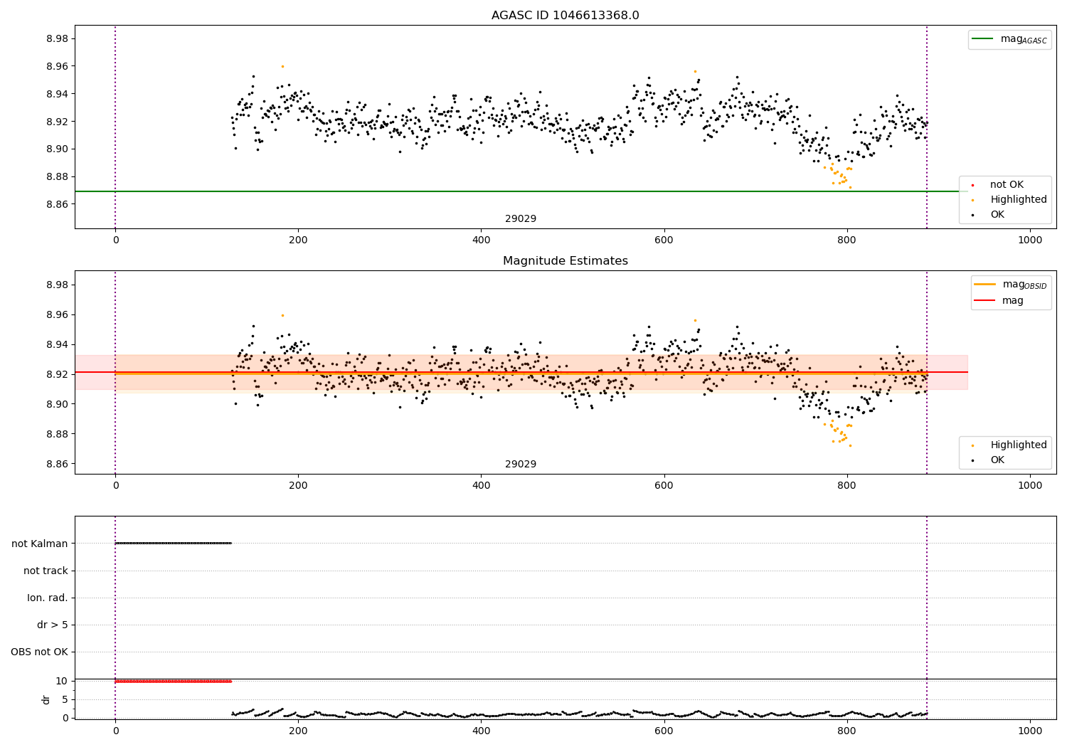The image size is (1067, 747).
Task: Click the title 'AGASC ID 1046613368.0'
Action: click(565, 16)
